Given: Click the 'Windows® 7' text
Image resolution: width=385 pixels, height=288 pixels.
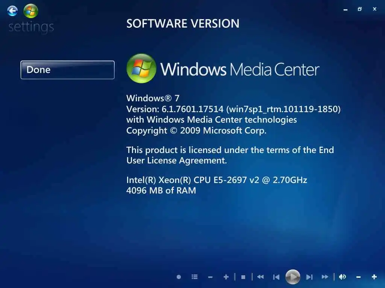Looking at the screenshot, I should coord(153,98).
